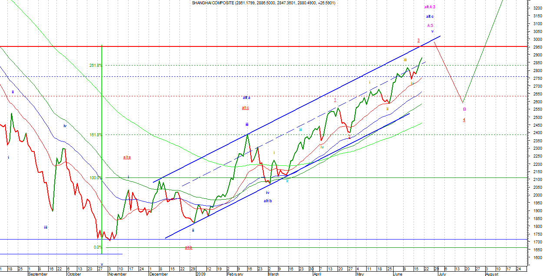Click the 261.8% Fibonacci level label
The image size is (543, 276).
point(96,66)
